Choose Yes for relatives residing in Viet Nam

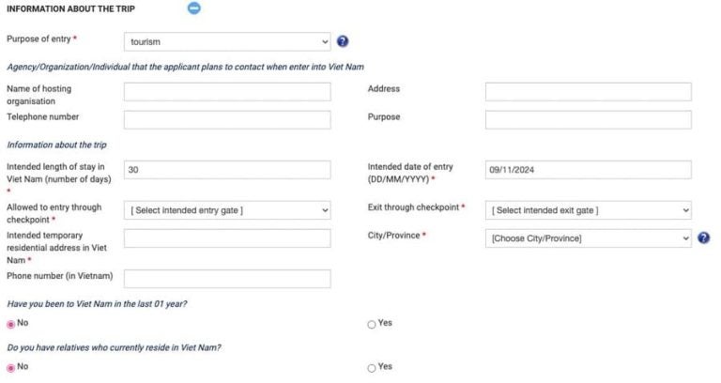coord(372,367)
